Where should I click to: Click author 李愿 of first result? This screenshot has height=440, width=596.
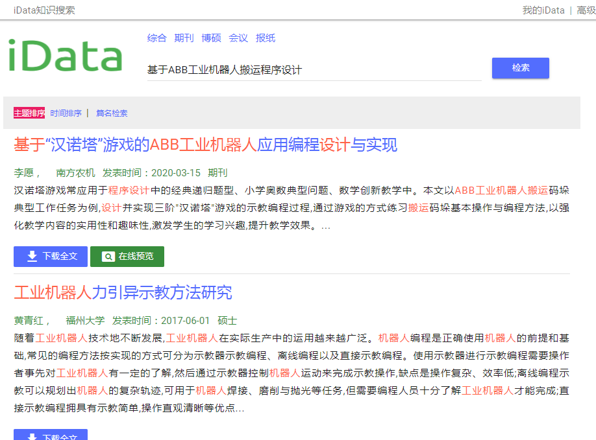(x=24, y=173)
